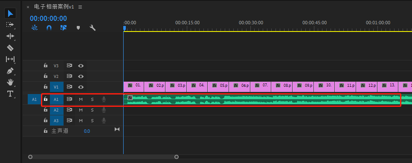Screen dimensions: 412x163
Task: Click fx badge on the audio clip
Action: [x=130, y=98]
